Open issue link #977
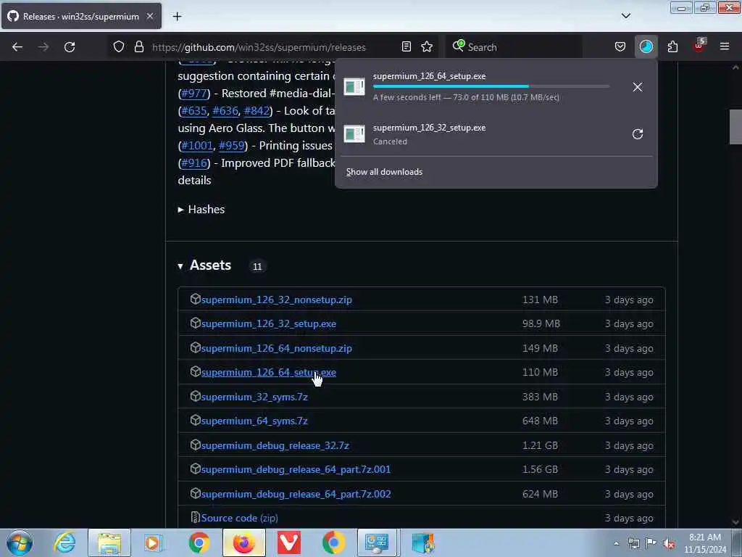Image resolution: width=742 pixels, height=557 pixels. [194, 94]
